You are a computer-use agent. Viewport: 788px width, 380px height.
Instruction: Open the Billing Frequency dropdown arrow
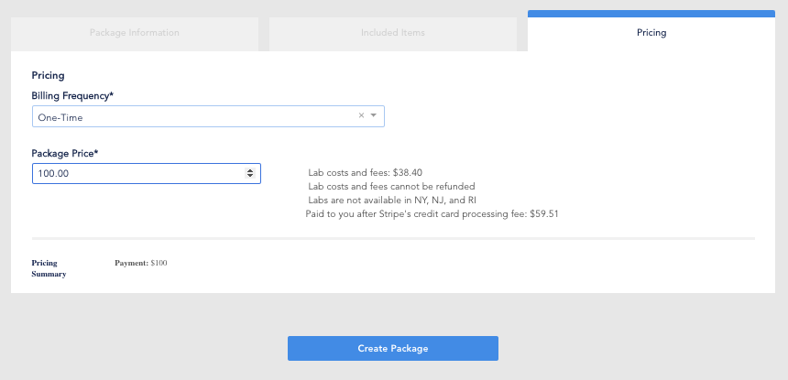(374, 115)
